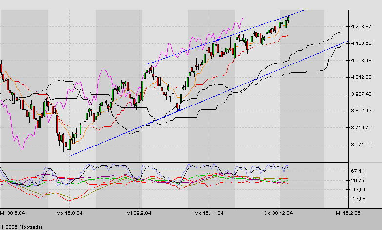Click the 4.268,87 price axis label

[362, 26]
